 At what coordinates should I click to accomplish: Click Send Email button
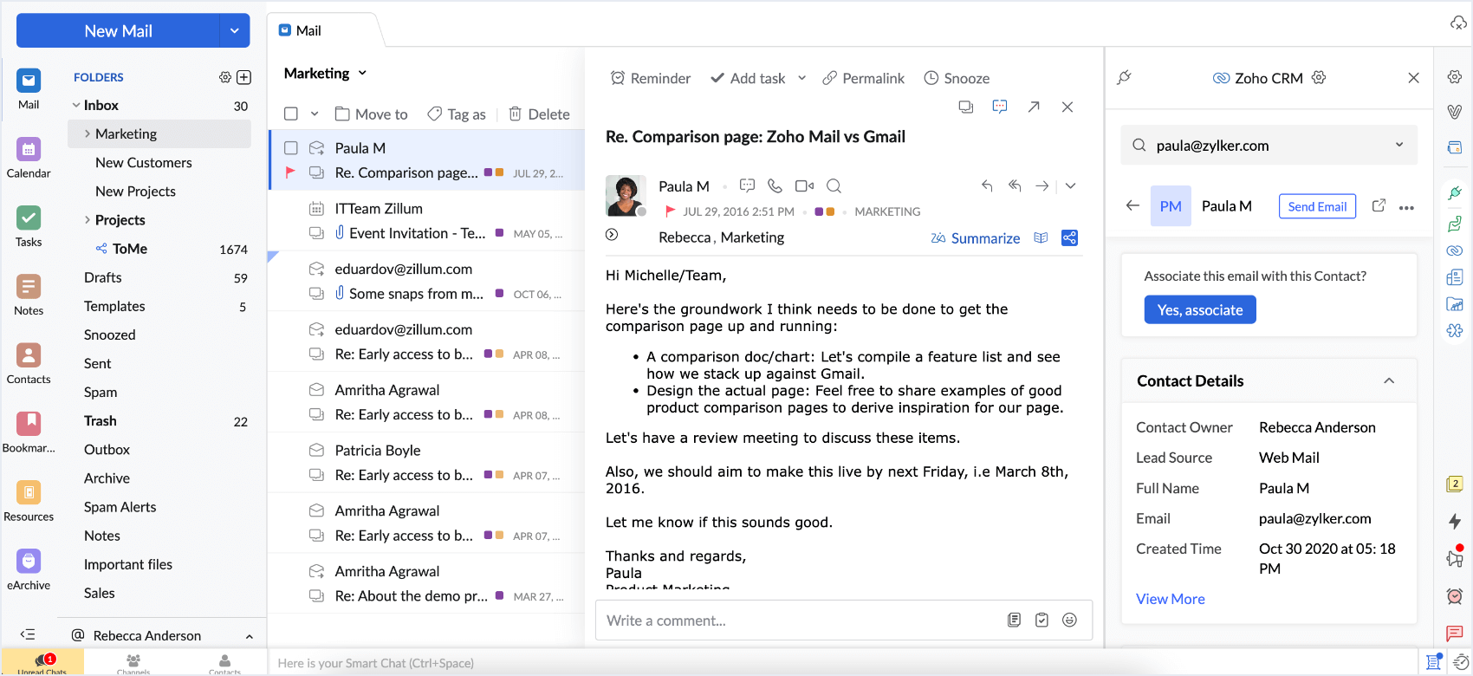(x=1317, y=206)
